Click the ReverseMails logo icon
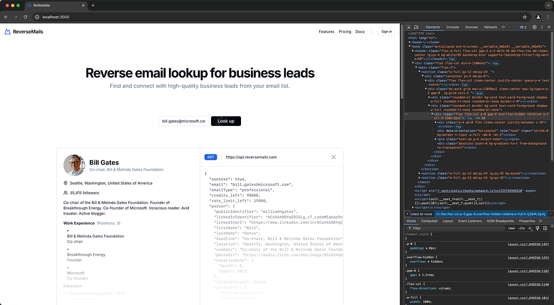This screenshot has width=554, height=305. coord(7,32)
